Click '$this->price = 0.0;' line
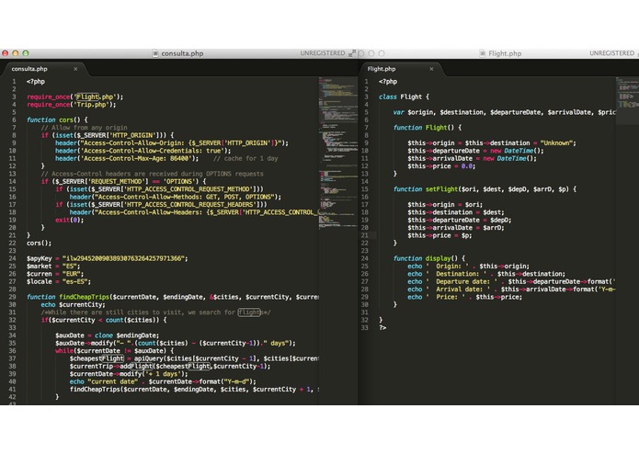639x454 pixels. click(441, 166)
